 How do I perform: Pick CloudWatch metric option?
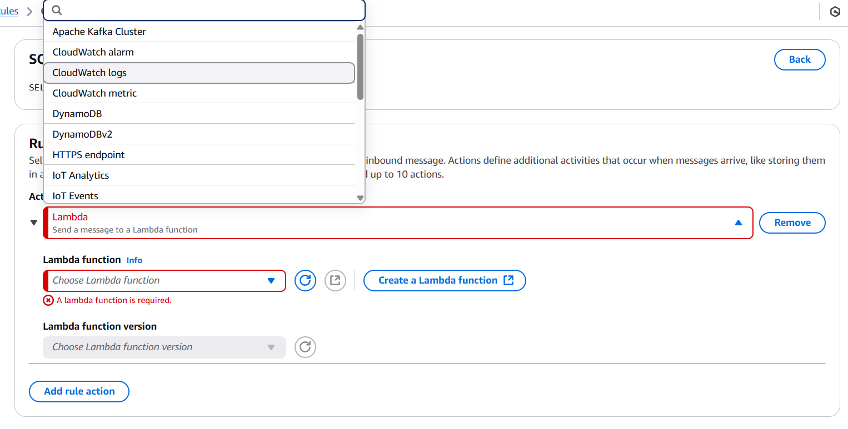pyautogui.click(x=199, y=93)
